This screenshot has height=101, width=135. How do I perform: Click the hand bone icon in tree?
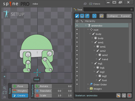100,59
